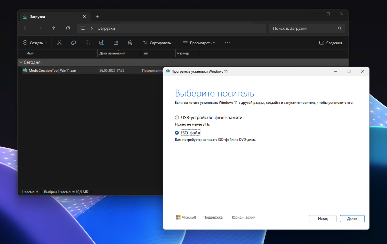
Task: Sort by the Размер column header
Action: pos(183,53)
